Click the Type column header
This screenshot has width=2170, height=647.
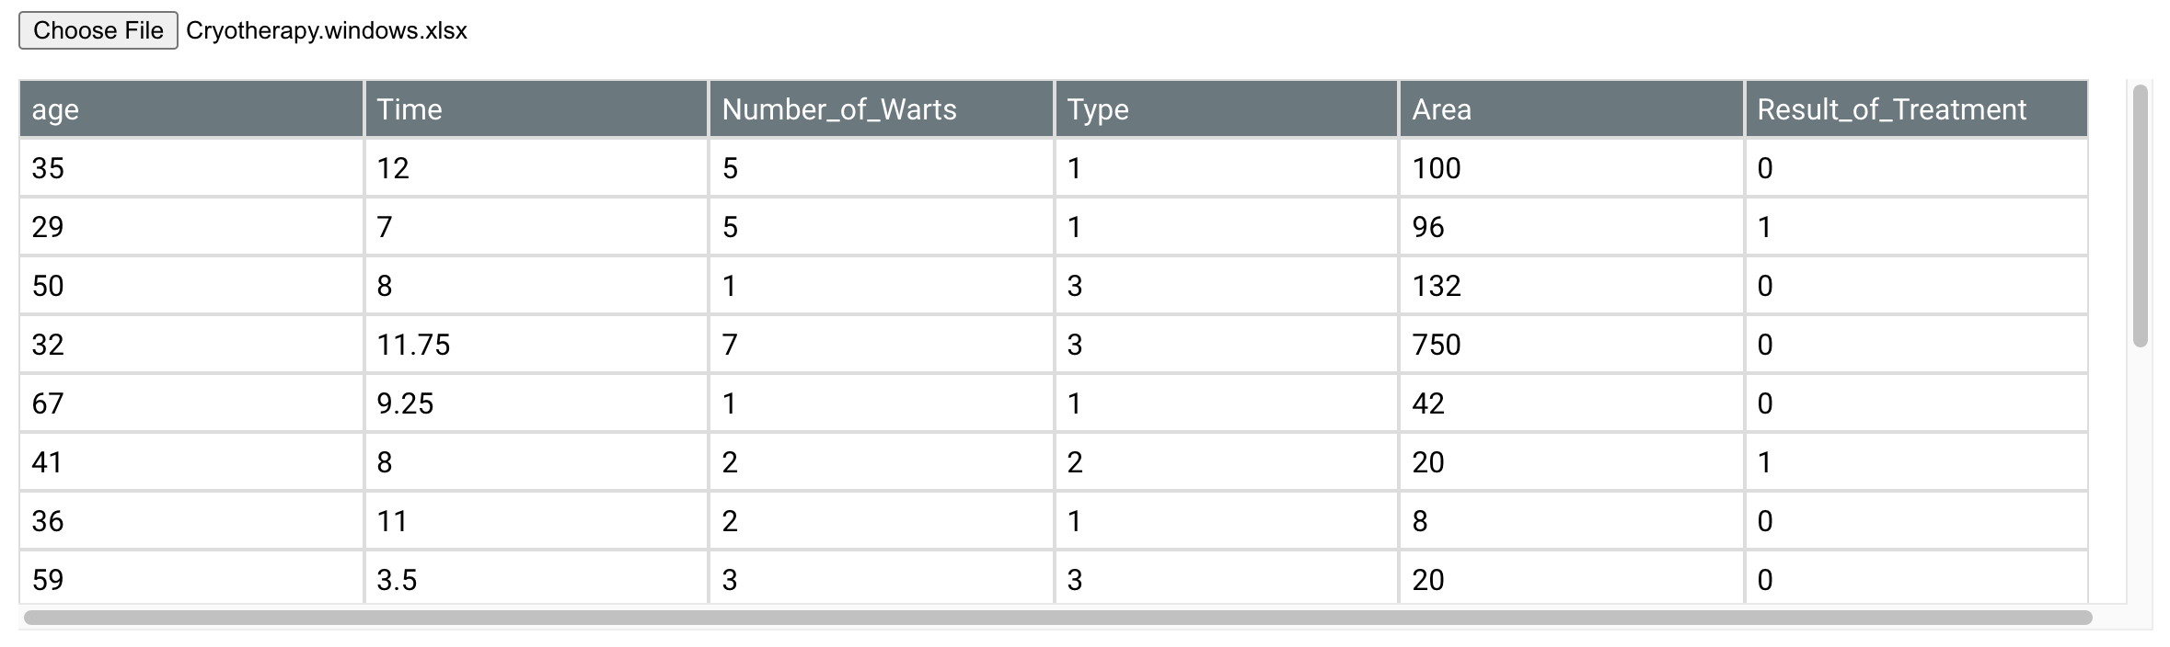[x=1097, y=108]
